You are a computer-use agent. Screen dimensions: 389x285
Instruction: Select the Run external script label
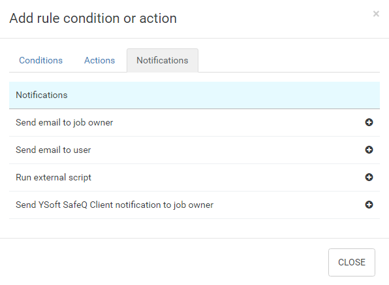tap(54, 177)
